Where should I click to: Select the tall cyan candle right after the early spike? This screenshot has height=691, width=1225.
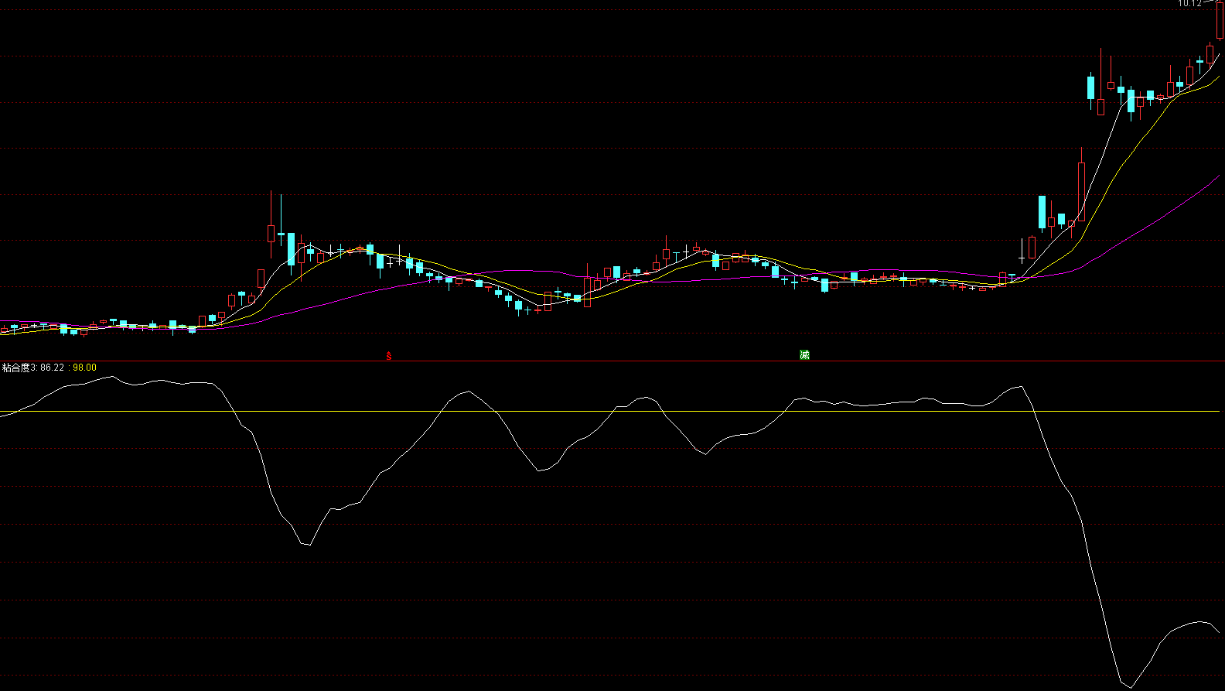[291, 249]
